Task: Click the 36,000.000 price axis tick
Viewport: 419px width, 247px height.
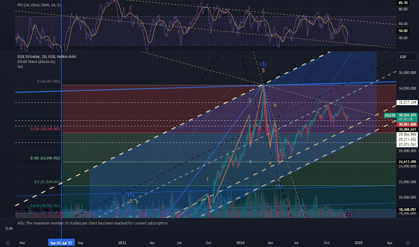Action: click(407, 73)
